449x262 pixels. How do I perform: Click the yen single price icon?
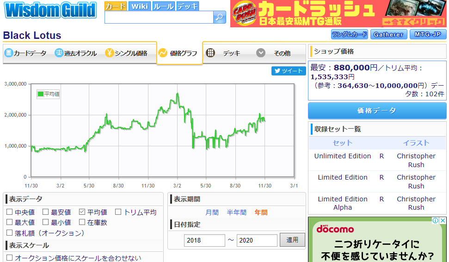[110, 53]
